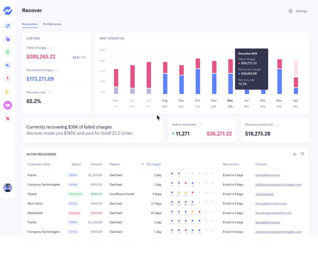Screen dimensions: 318x263
Task: Select the Recoveries tab
Action: tap(30, 24)
